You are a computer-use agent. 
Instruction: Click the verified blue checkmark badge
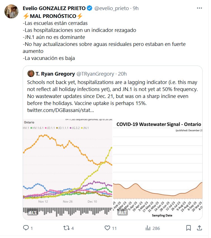(x=90, y=8)
